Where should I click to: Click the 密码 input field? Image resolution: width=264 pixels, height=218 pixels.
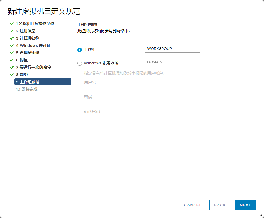[173, 97]
